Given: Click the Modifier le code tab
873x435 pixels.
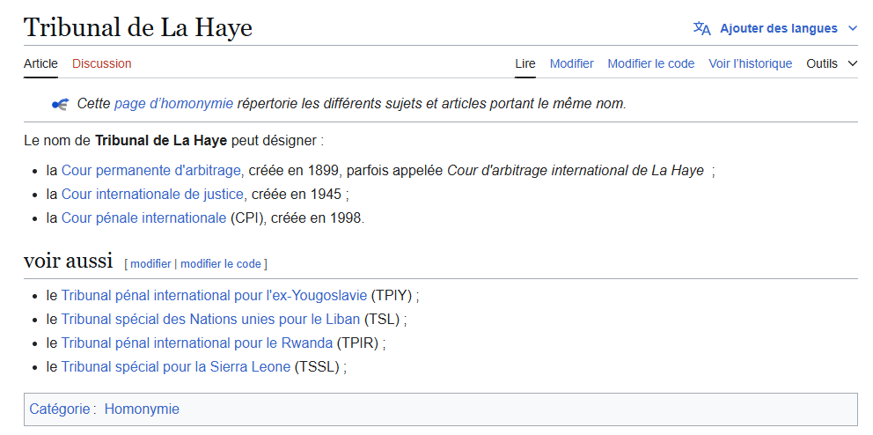Looking at the screenshot, I should click(x=650, y=63).
